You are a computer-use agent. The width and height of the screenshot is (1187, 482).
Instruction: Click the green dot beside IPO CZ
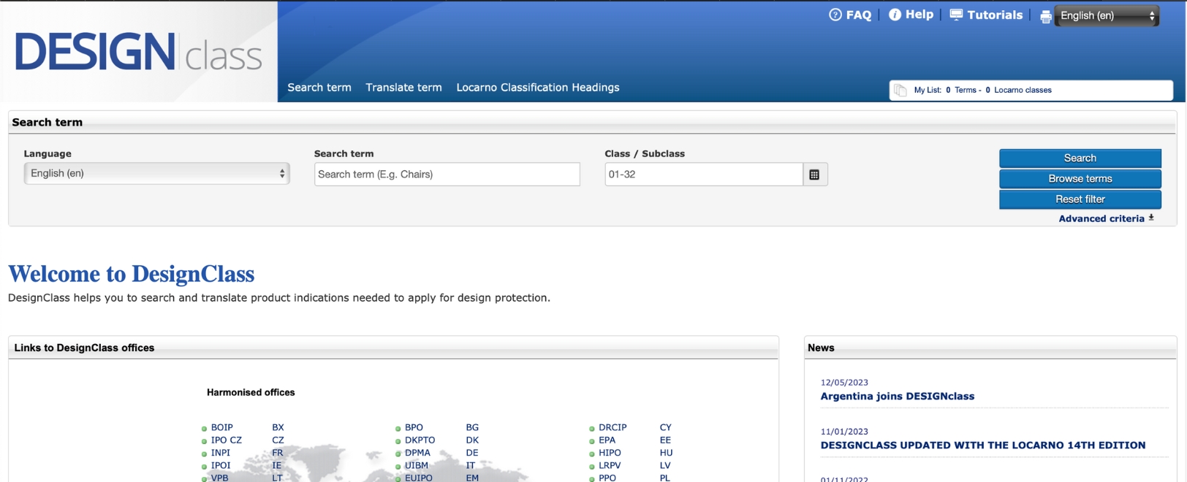coord(204,441)
